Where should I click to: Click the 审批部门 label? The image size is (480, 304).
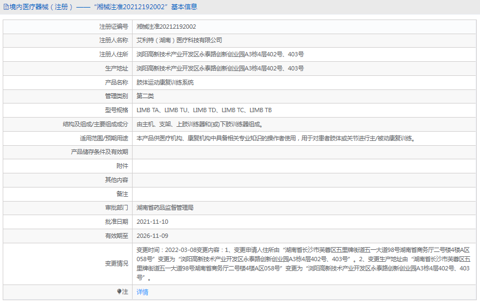pyautogui.click(x=117, y=208)
